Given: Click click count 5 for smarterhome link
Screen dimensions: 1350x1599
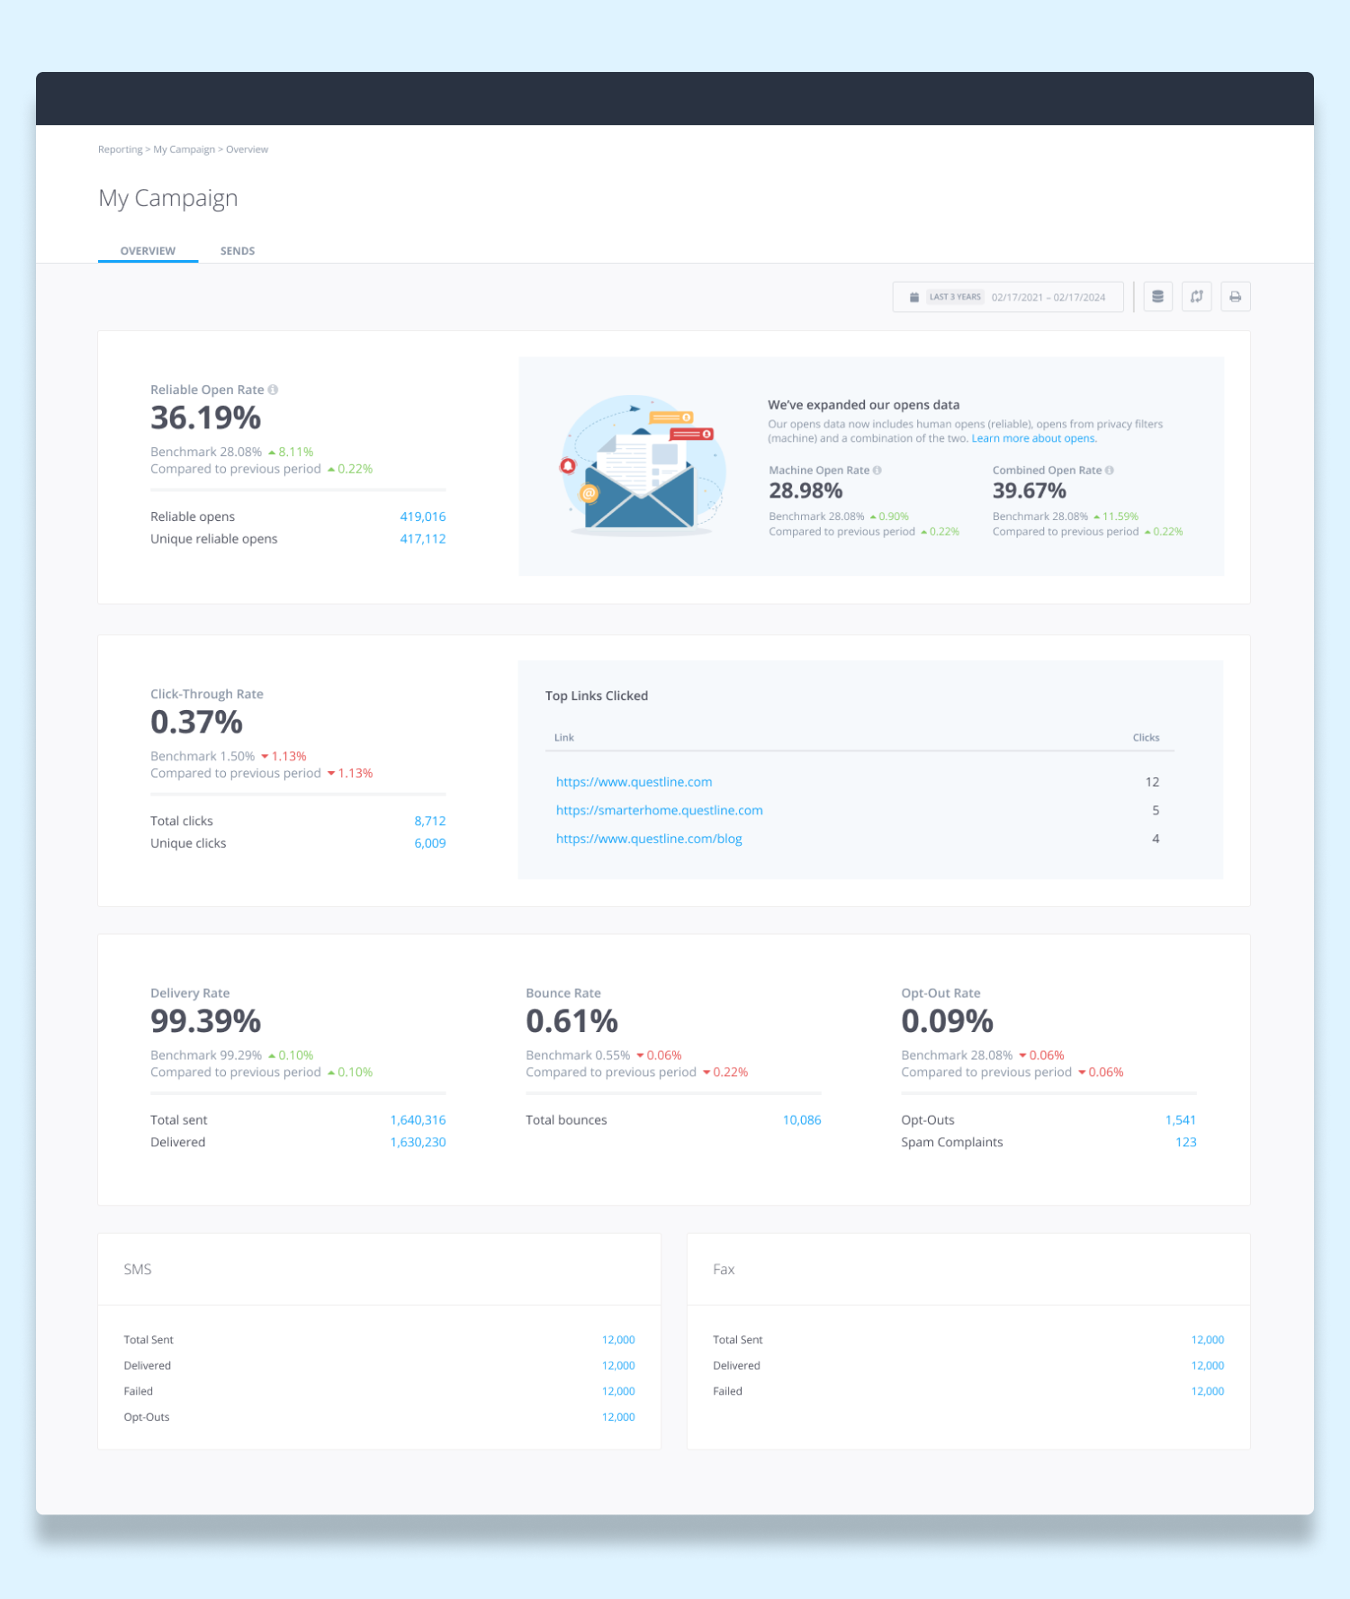Looking at the screenshot, I should click(1156, 810).
